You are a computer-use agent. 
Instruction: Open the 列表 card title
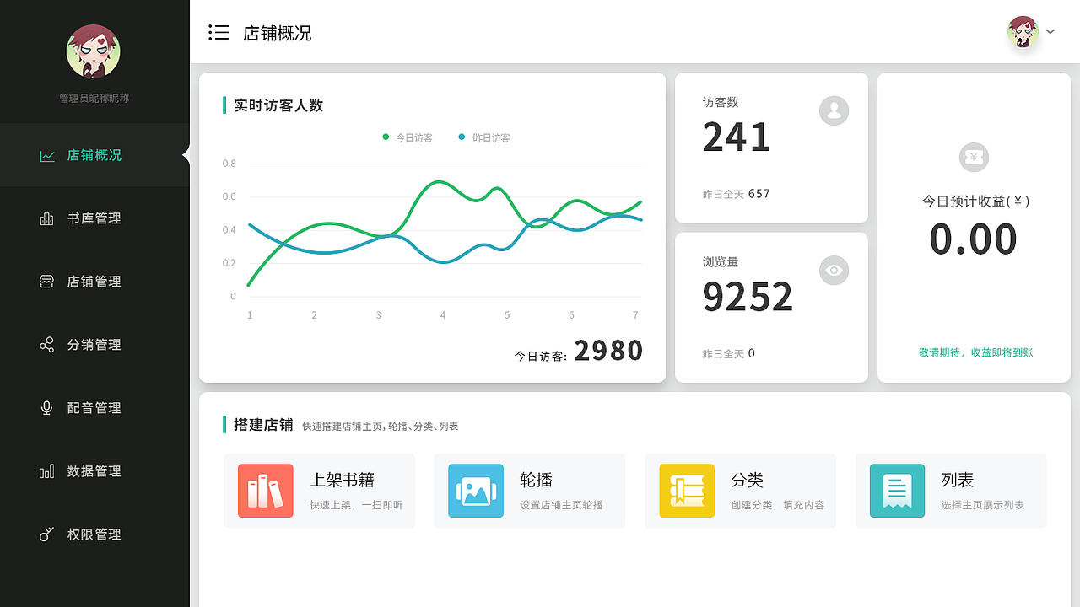[x=958, y=480]
